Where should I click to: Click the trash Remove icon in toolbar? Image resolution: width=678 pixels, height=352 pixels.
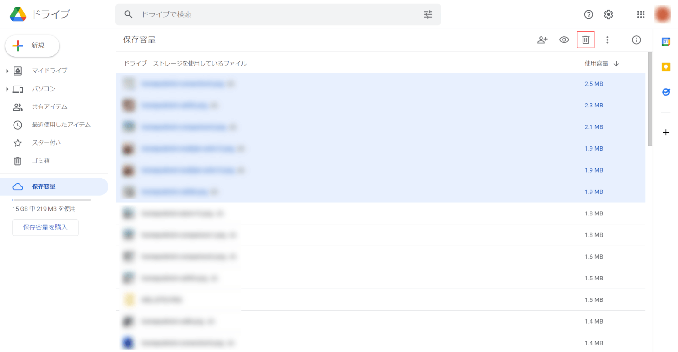[586, 40]
